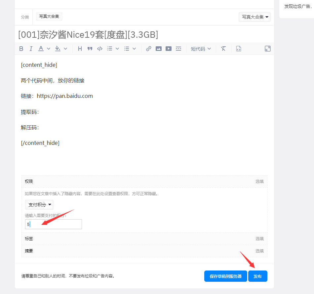Insert a hyperlink
This screenshot has width=314, height=294.
tap(148, 49)
